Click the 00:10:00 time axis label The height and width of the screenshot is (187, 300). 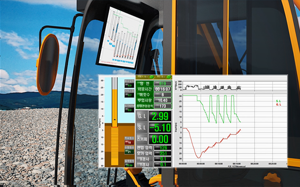(219, 164)
